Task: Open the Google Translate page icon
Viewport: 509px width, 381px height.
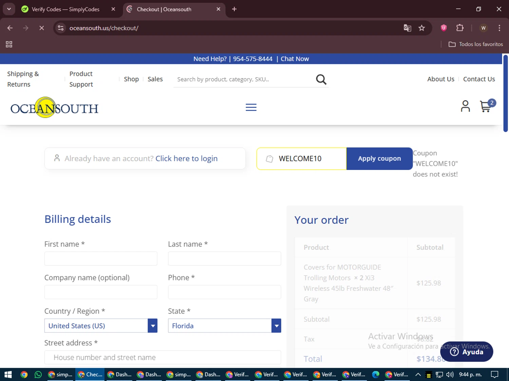Action: point(407,28)
